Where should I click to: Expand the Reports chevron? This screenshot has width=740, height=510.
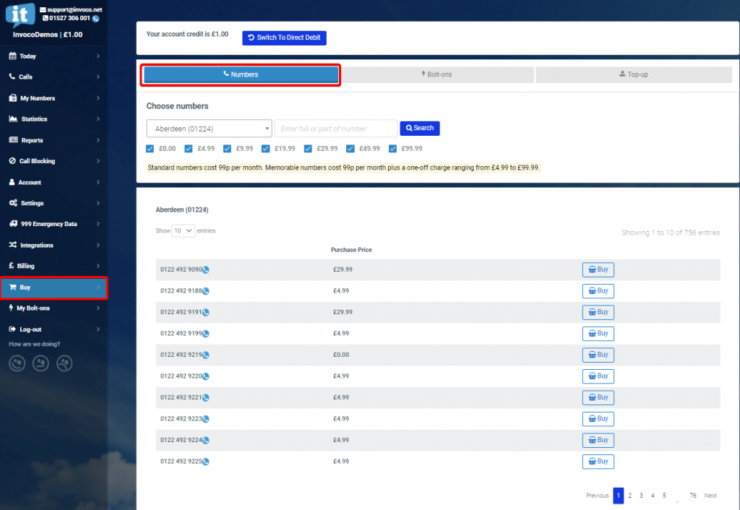pyautogui.click(x=98, y=140)
